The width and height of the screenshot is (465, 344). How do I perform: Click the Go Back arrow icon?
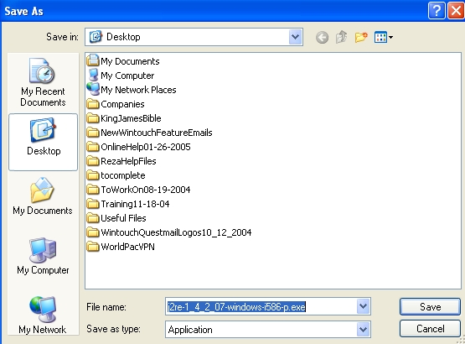(x=322, y=38)
